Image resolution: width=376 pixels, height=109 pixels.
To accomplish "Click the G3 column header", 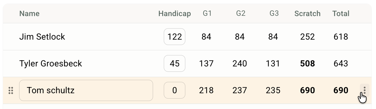I will tap(274, 13).
